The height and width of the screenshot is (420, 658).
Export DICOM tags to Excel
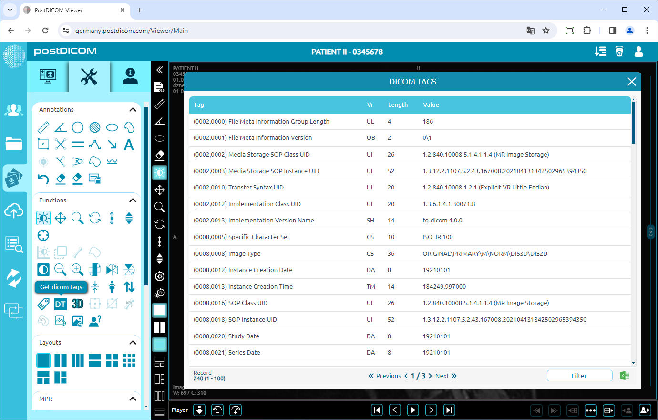pyautogui.click(x=625, y=376)
